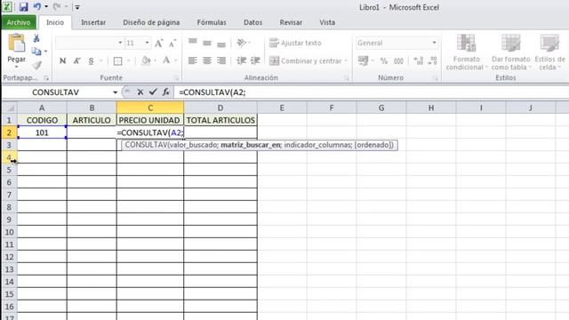This screenshot has width=569, height=320.
Task: Select row 10 header
Action: (x=10, y=232)
